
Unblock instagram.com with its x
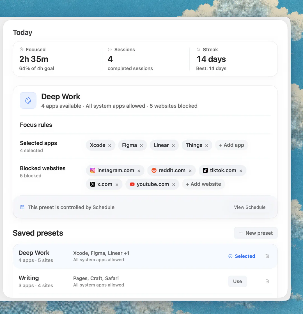pyautogui.click(x=139, y=171)
